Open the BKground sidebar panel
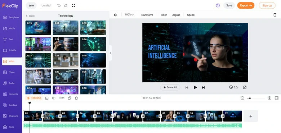281x133 pixels. pyautogui.click(x=11, y=116)
